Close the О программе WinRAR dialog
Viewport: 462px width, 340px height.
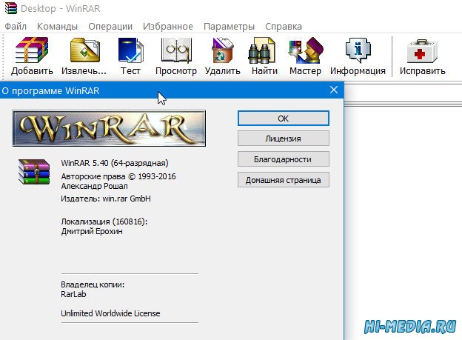click(x=334, y=90)
